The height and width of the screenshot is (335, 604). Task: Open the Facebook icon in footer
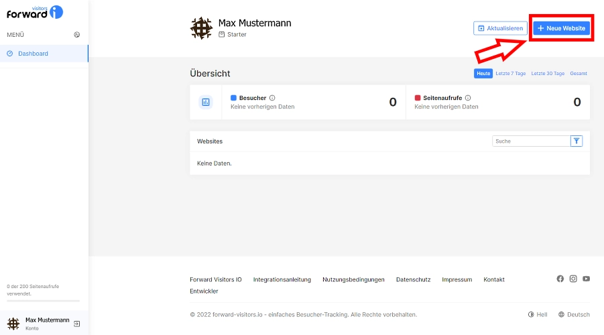click(x=560, y=279)
